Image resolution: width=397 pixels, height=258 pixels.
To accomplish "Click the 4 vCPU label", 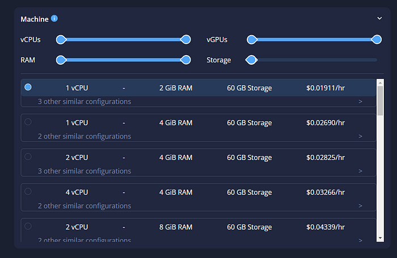I will [77, 192].
